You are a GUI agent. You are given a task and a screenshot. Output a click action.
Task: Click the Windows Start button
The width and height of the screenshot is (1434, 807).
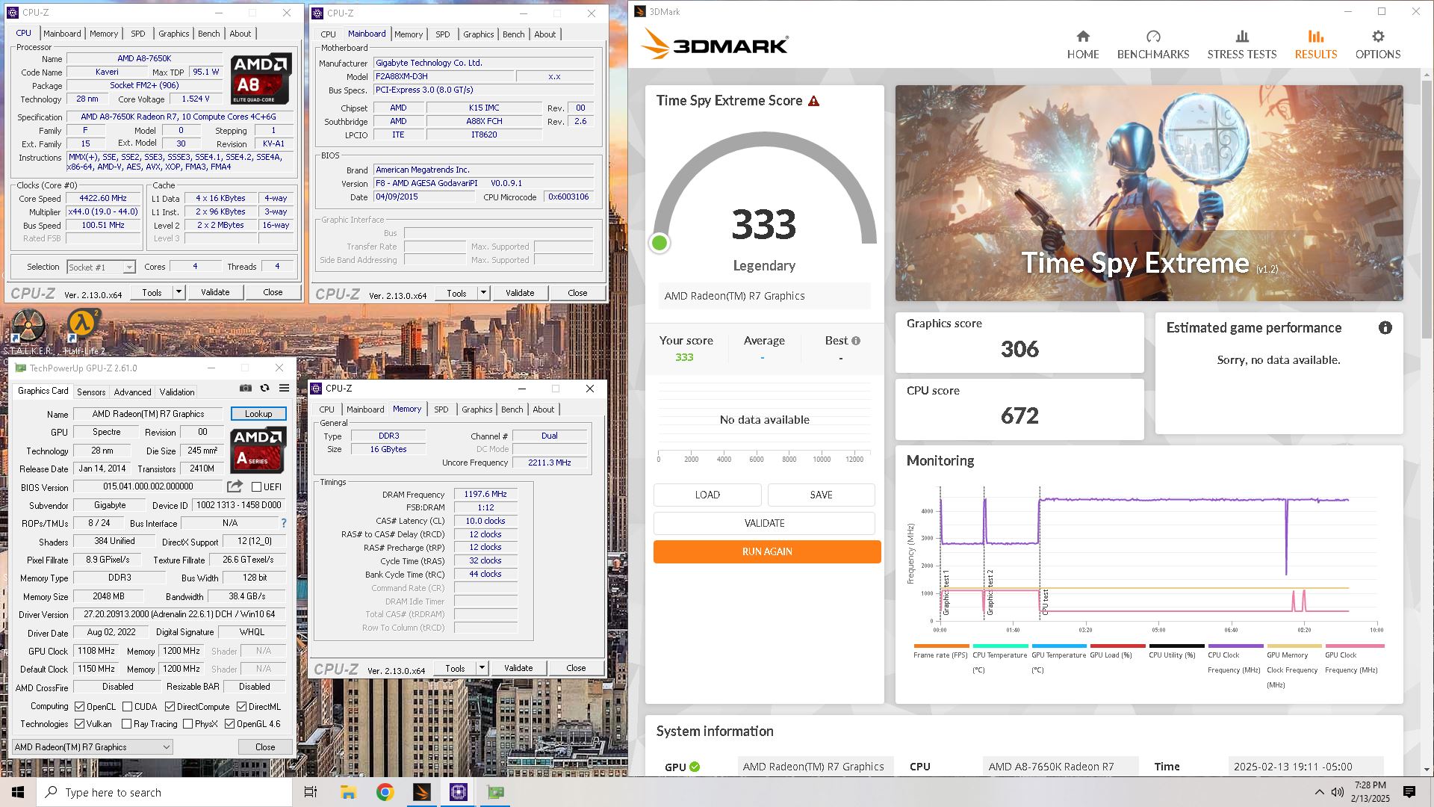[x=18, y=792]
